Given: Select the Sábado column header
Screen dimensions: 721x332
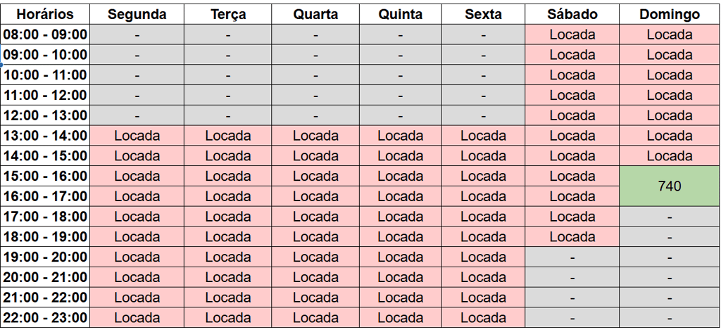Looking at the screenshot, I should click(572, 14).
